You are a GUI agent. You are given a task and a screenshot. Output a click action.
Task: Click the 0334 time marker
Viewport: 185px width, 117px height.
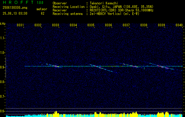(x=73, y=25)
